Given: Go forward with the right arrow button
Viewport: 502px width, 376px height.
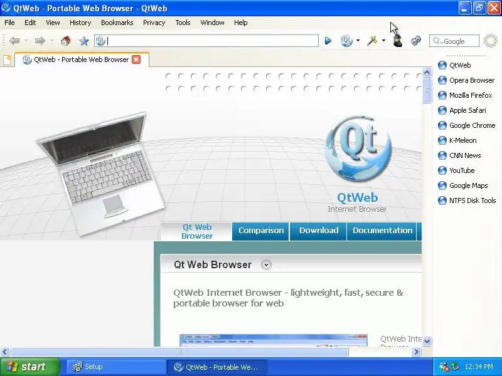Looking at the screenshot, I should pos(40,41).
